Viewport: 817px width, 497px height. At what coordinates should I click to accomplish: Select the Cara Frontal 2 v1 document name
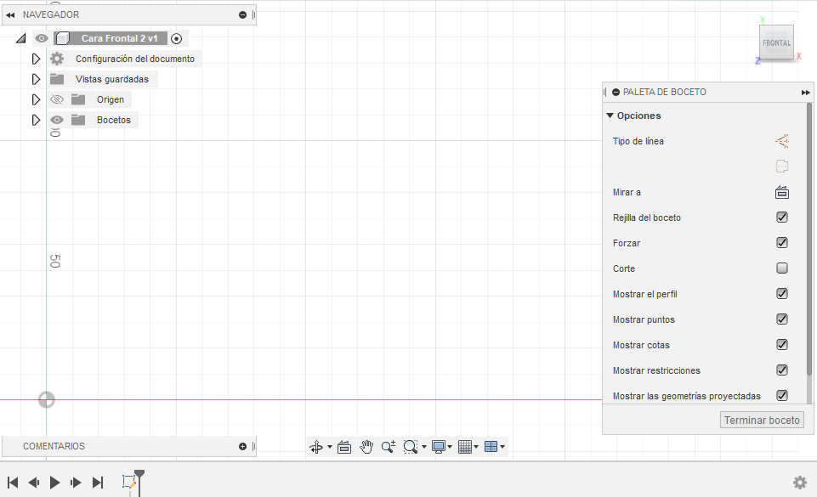click(119, 38)
